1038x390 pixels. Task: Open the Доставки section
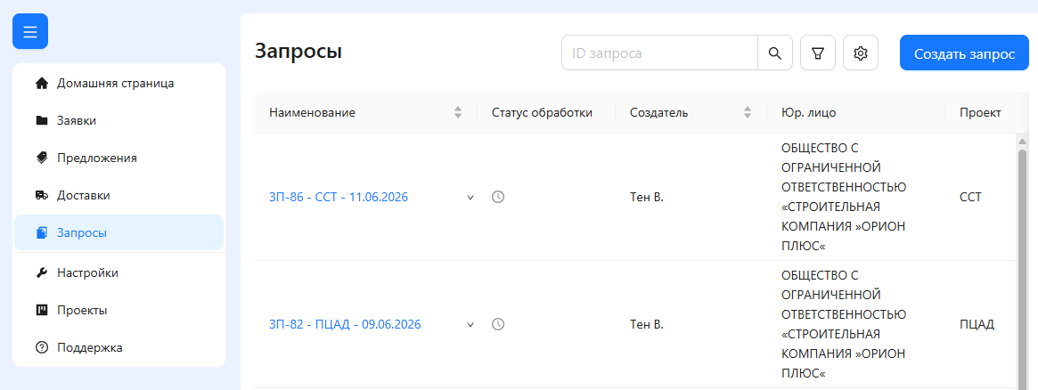point(119,196)
